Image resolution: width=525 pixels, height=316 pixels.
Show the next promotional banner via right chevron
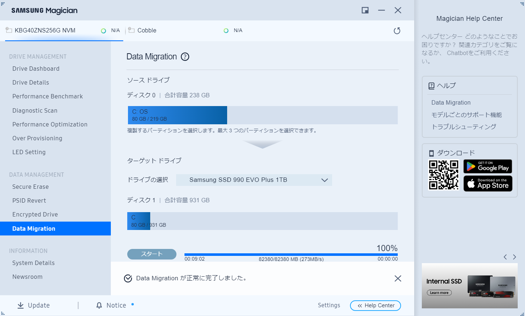pos(515,257)
